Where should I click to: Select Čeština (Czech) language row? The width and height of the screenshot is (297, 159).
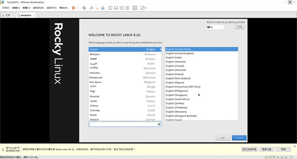pos(125,105)
